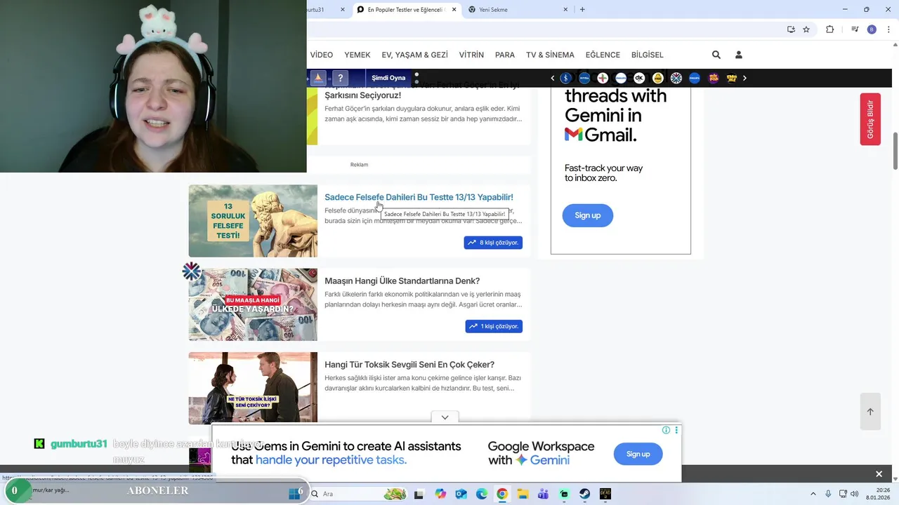Close the En Popüler Testler tab

click(x=454, y=10)
